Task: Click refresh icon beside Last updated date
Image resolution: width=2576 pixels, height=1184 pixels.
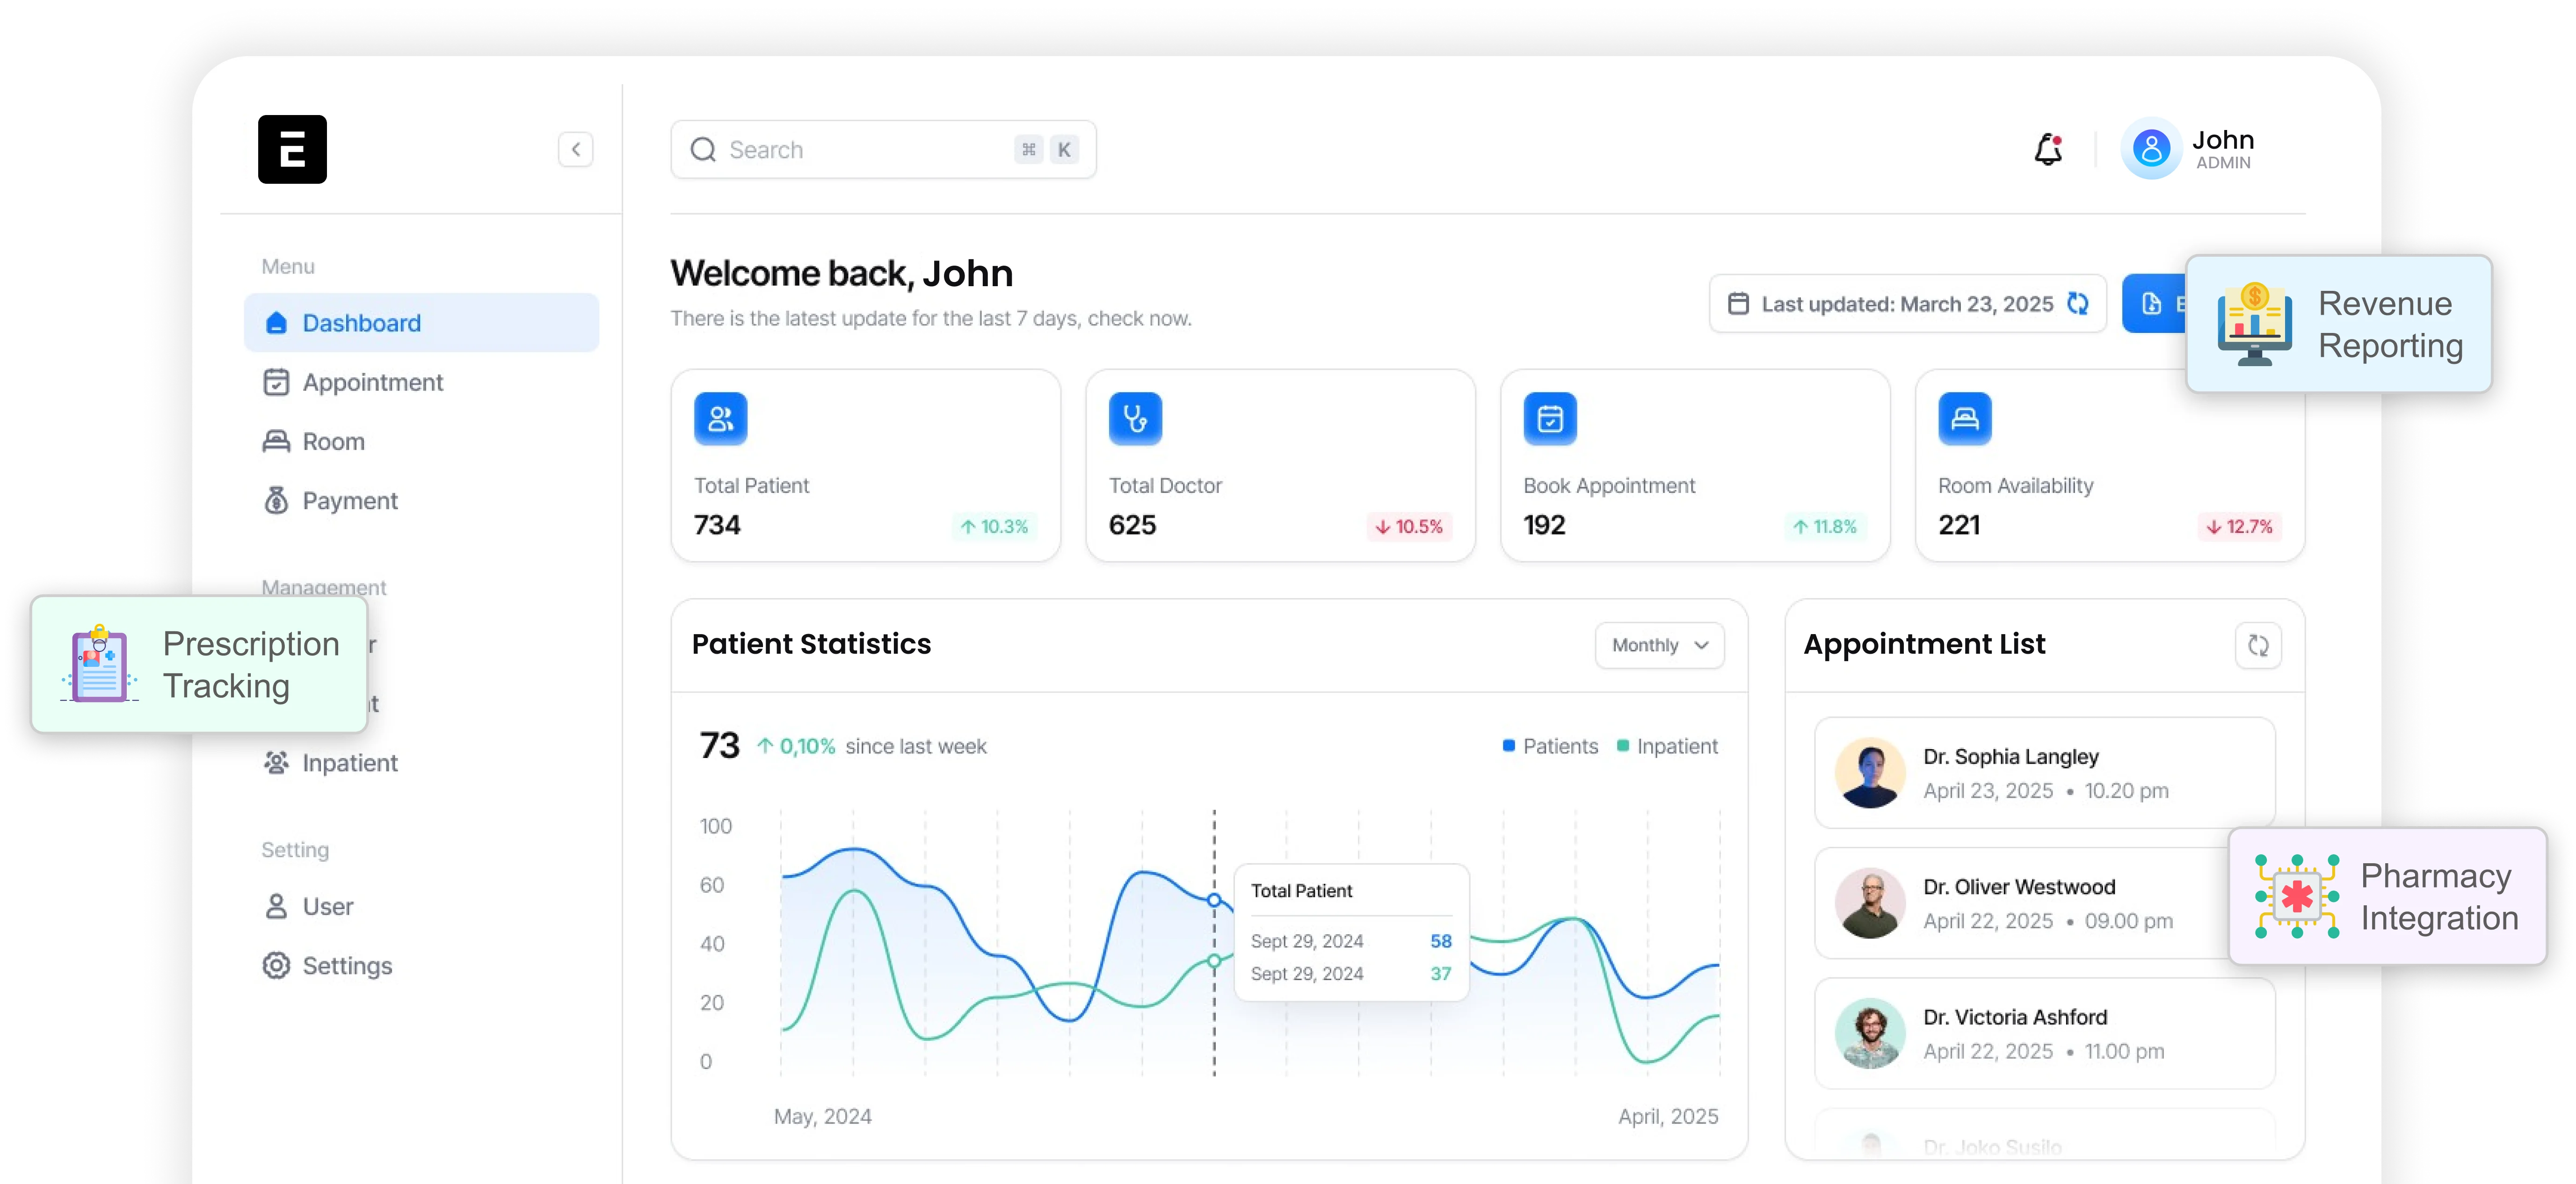Action: coord(2077,304)
